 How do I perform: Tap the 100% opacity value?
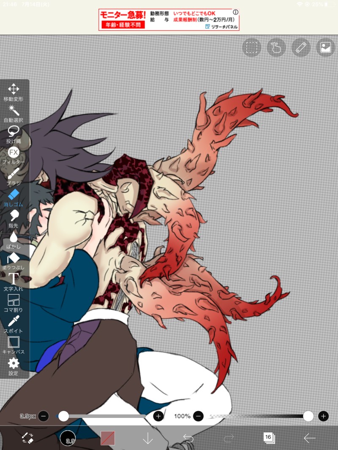[x=182, y=416]
